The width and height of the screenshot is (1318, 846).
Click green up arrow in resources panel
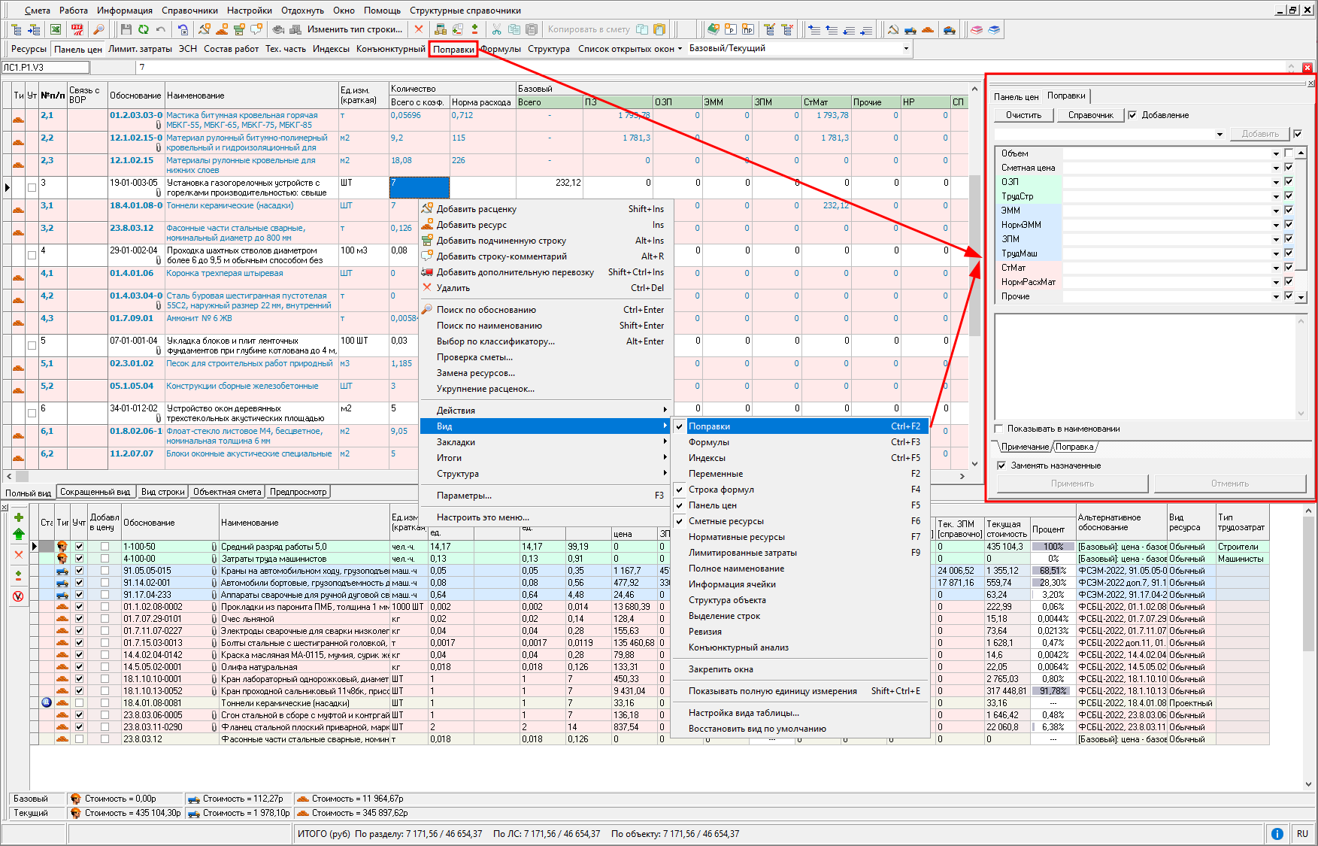(19, 534)
